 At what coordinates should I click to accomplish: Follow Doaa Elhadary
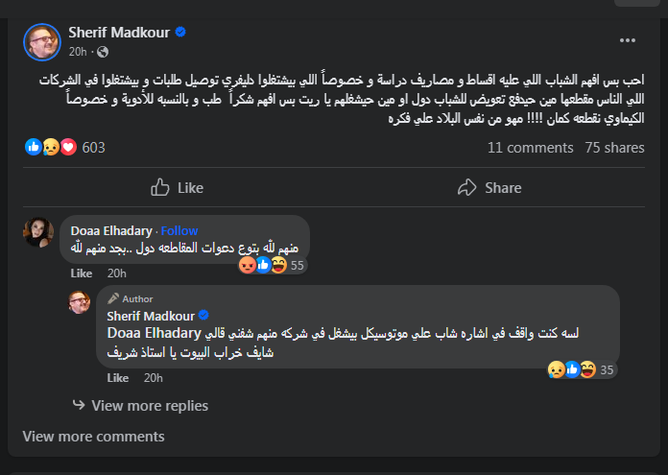coord(179,230)
